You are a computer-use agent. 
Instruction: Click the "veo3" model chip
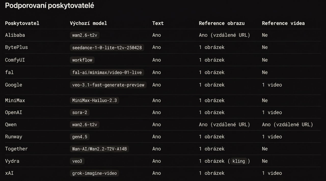tap(77, 161)
